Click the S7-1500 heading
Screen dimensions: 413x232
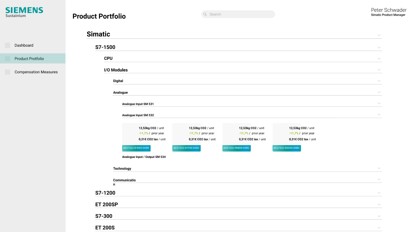point(105,48)
